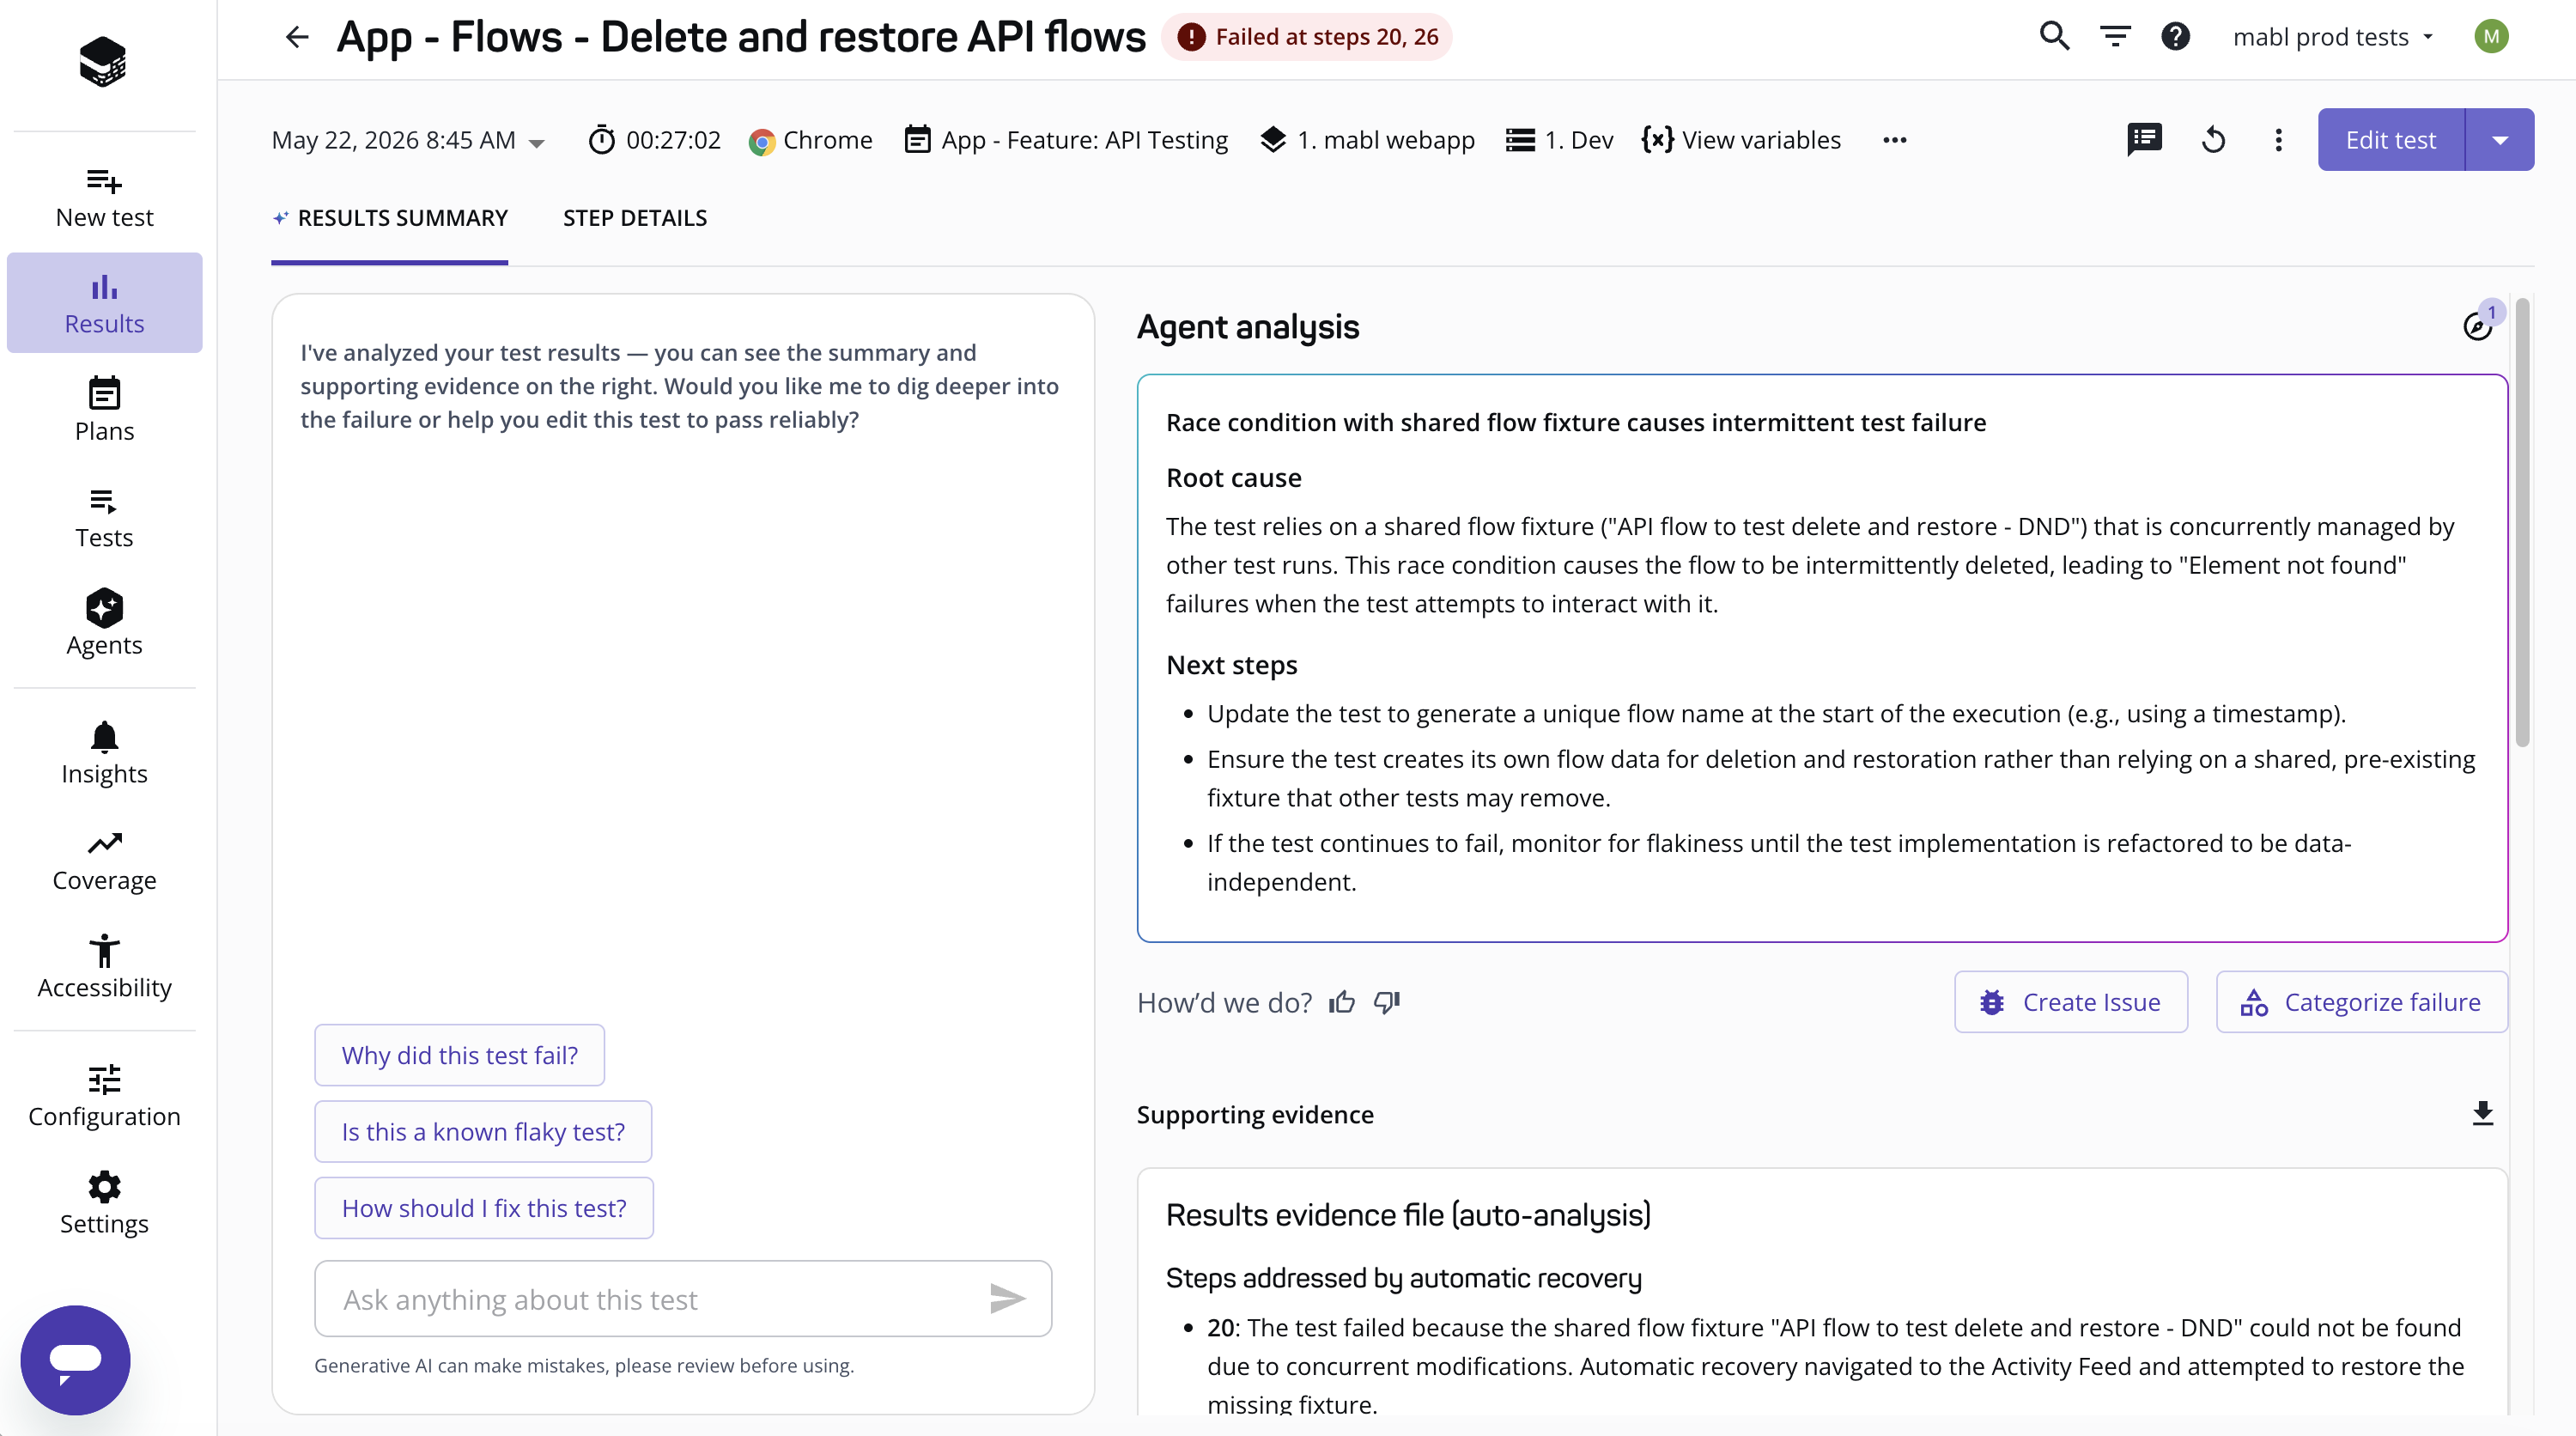Click the 00:27:02 run duration
Screen dimensions: 2576x1436
(655, 140)
